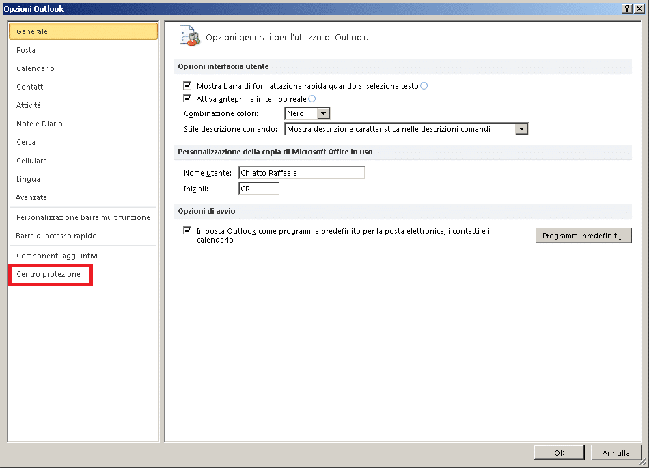Open the Cellulare category
The height and width of the screenshot is (468, 649).
tap(83, 161)
